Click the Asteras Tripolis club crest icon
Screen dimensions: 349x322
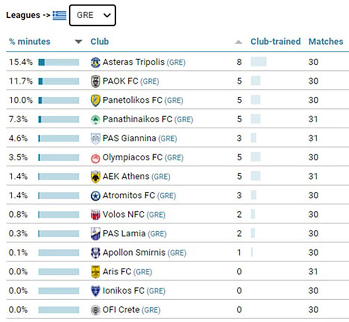[95, 62]
